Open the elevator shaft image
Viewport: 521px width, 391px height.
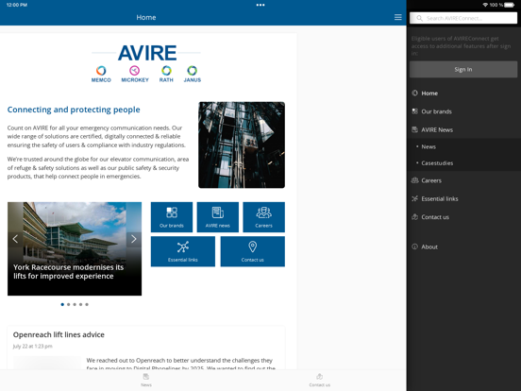tap(242, 144)
